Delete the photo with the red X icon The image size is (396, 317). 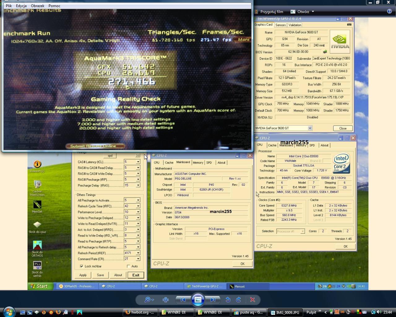click(x=252, y=300)
